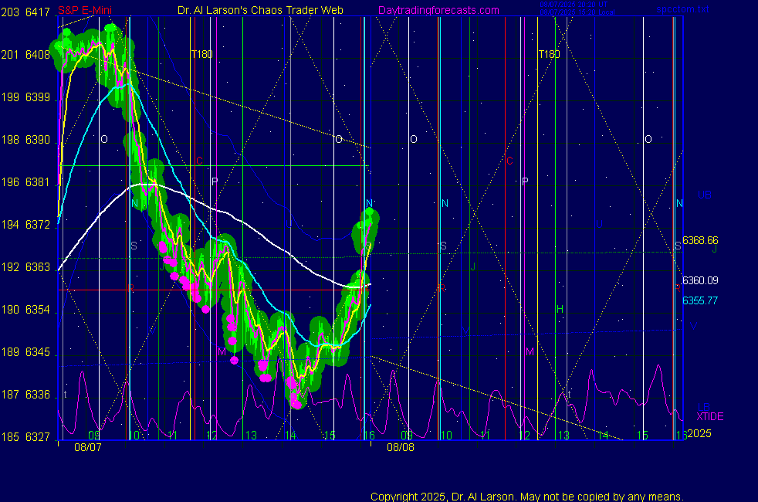Select the 08/07 date label
The width and height of the screenshot is (758, 502).
click(x=86, y=447)
